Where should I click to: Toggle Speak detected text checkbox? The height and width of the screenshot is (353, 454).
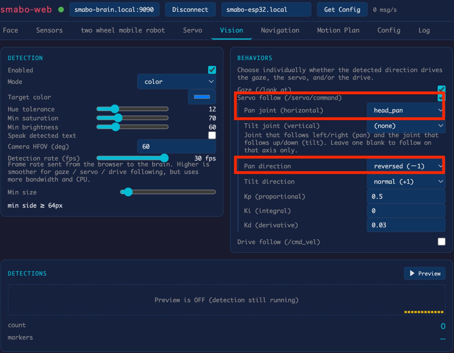(212, 135)
